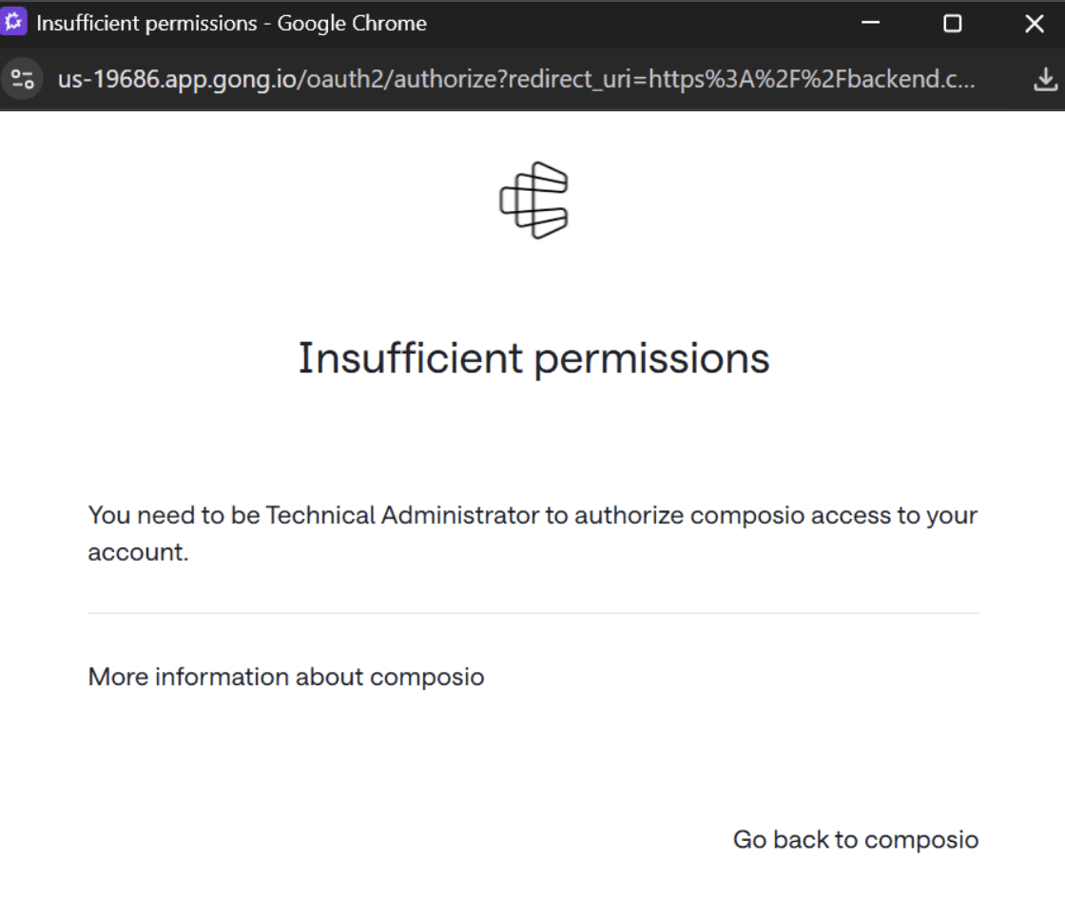
Task: Maximize the Chrome popup window
Action: 952,24
